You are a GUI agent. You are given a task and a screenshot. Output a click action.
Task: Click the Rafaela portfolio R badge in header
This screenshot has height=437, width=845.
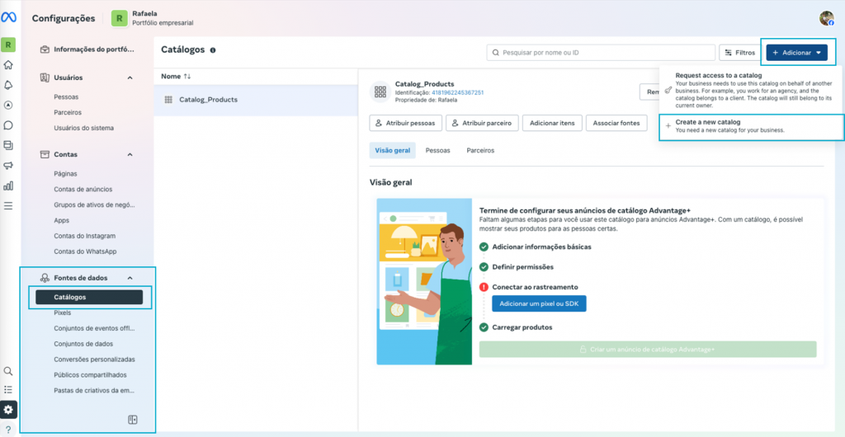click(x=119, y=18)
